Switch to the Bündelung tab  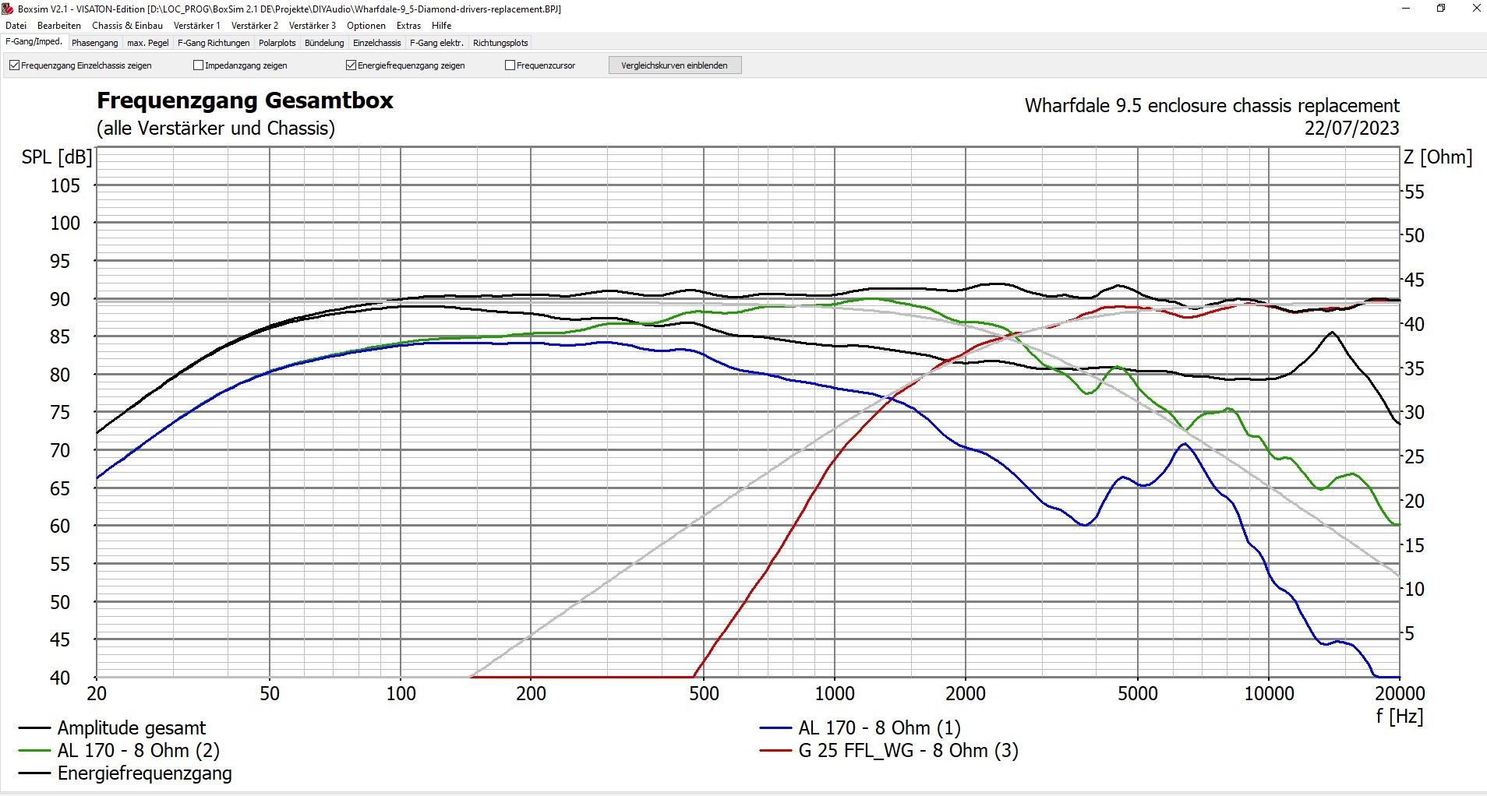tap(324, 43)
